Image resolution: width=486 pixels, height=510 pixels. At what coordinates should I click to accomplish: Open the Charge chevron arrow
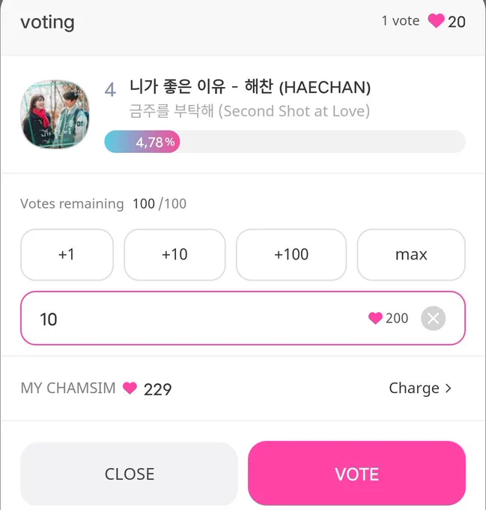point(449,388)
